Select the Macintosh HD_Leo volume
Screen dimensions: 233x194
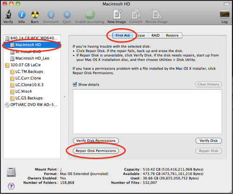coord(32,58)
